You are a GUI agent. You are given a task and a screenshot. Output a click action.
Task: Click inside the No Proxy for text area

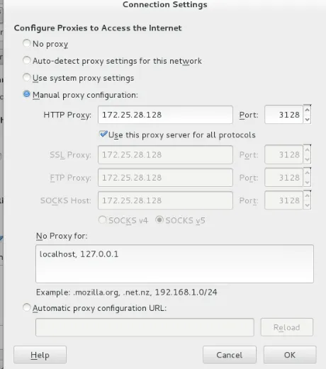(x=174, y=263)
